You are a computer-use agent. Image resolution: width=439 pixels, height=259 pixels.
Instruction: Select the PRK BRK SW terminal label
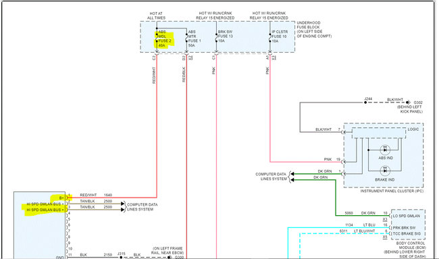click(x=404, y=228)
